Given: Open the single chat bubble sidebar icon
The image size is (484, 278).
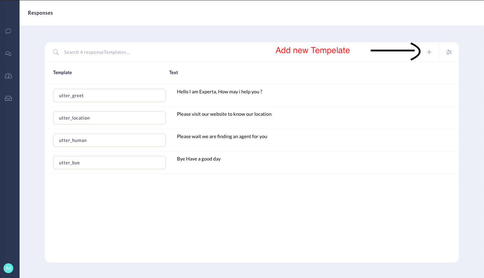Looking at the screenshot, I should coord(8,31).
